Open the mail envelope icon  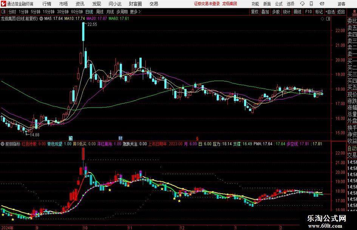(x=322, y=4)
